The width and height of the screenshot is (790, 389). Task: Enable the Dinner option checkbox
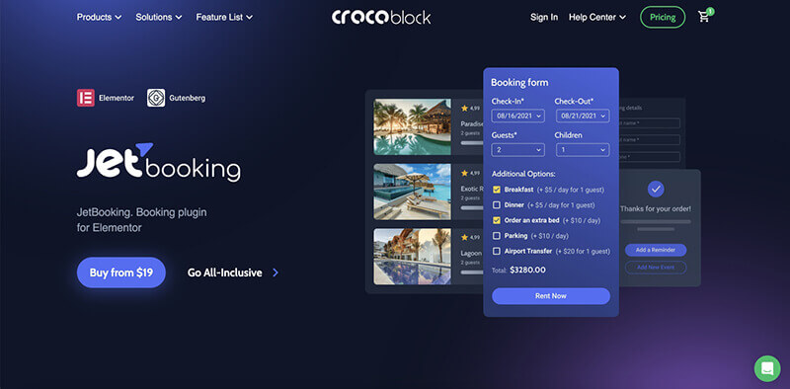tap(497, 205)
